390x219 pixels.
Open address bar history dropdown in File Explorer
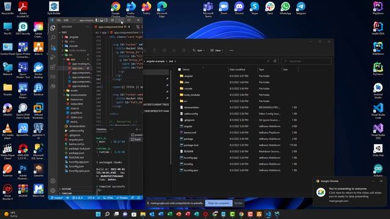click(x=268, y=61)
